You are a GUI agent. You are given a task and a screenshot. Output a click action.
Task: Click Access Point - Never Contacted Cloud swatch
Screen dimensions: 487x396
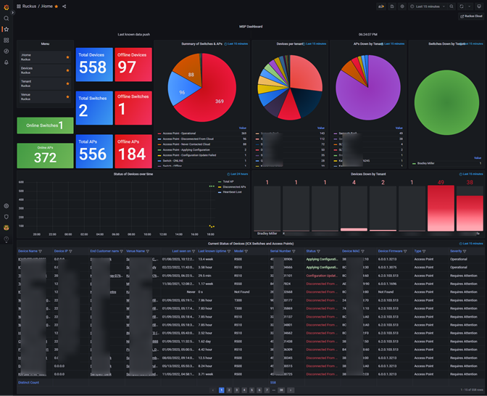(159, 144)
